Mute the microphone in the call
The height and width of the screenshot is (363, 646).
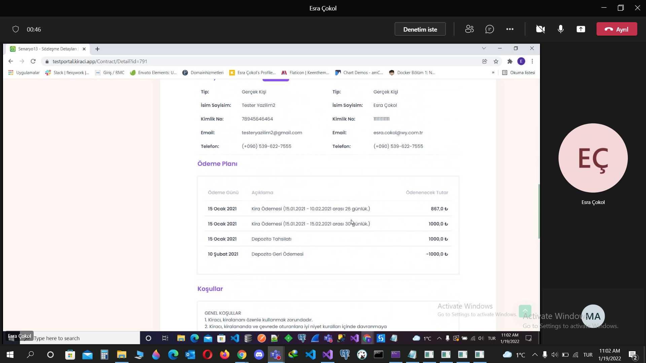click(561, 29)
